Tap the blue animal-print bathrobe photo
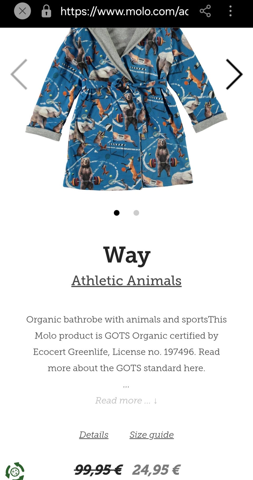The image size is (253, 480). click(x=126, y=108)
